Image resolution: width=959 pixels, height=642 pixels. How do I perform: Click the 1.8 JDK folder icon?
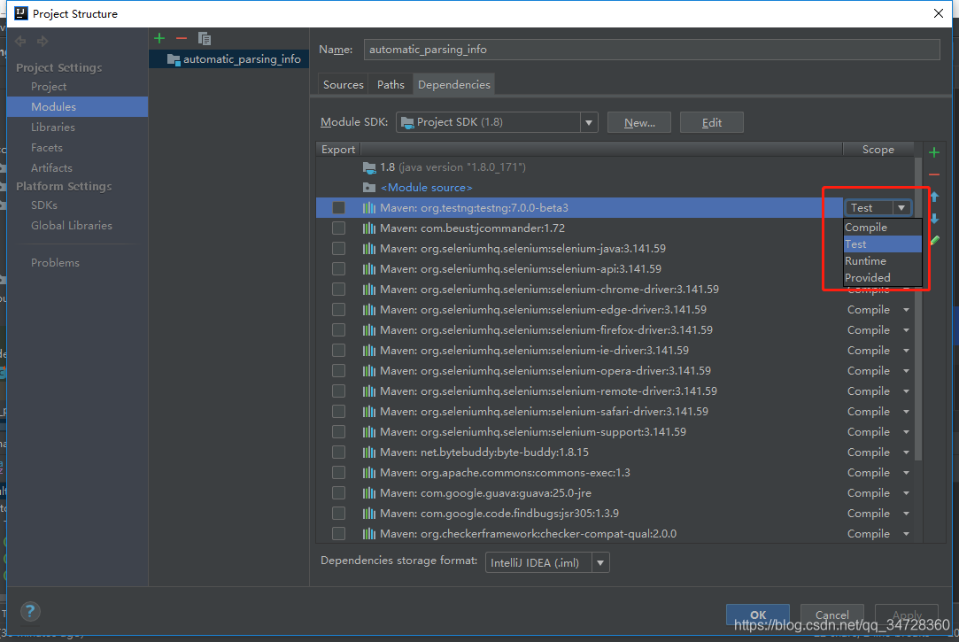click(368, 166)
